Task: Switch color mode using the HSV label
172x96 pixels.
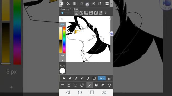Action: 62,24
